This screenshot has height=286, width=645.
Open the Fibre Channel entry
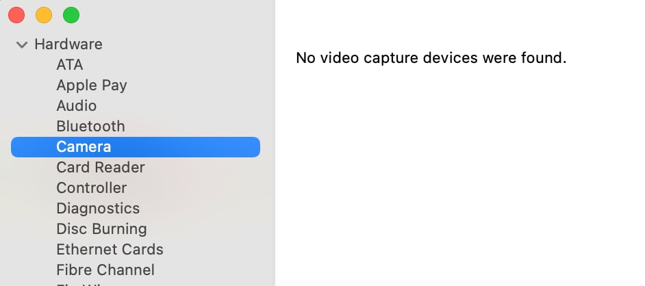click(x=105, y=270)
